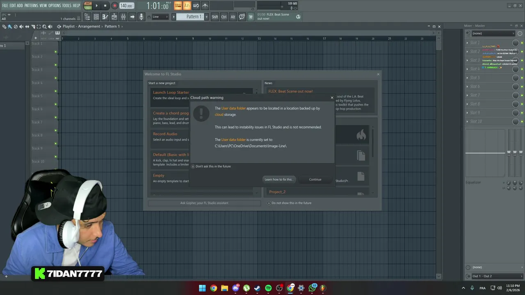The height and width of the screenshot is (295, 525).
Task: Click the Slot 7 mix level knob
Action: pyautogui.click(x=516, y=95)
